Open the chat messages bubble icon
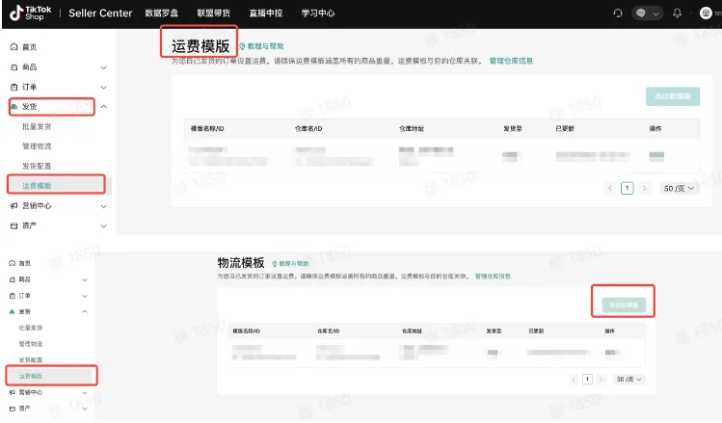Image resolution: width=722 pixels, height=423 pixels. tap(640, 13)
